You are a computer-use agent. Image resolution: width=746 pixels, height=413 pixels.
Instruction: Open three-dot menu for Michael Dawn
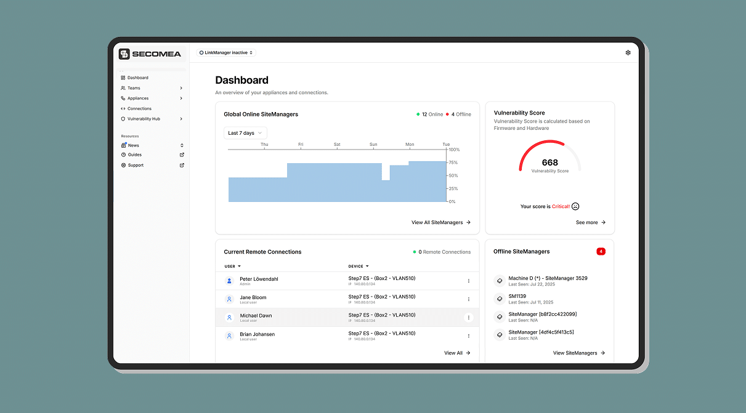coord(468,318)
